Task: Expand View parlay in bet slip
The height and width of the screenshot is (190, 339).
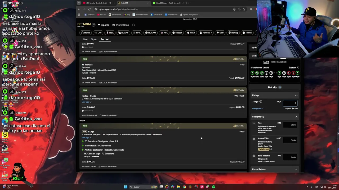Action: (257, 108)
